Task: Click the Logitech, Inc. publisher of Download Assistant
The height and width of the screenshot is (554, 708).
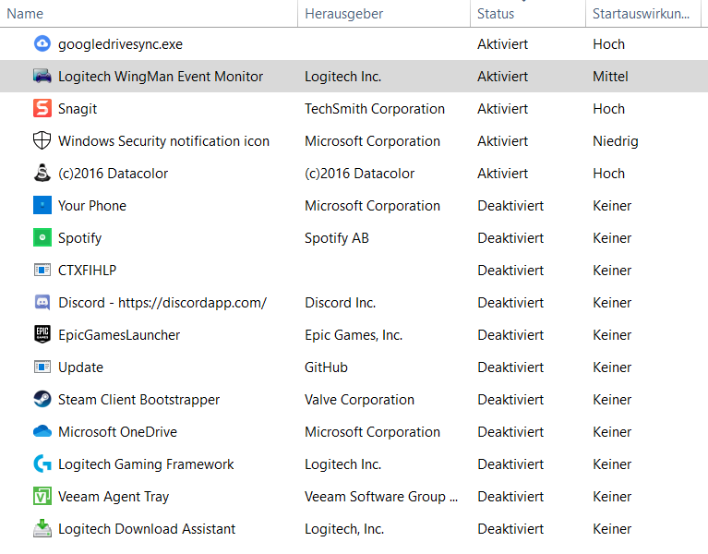Action: (x=344, y=529)
